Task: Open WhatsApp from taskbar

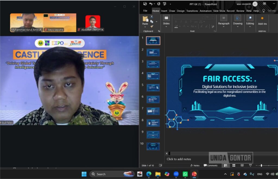Action: (185, 174)
